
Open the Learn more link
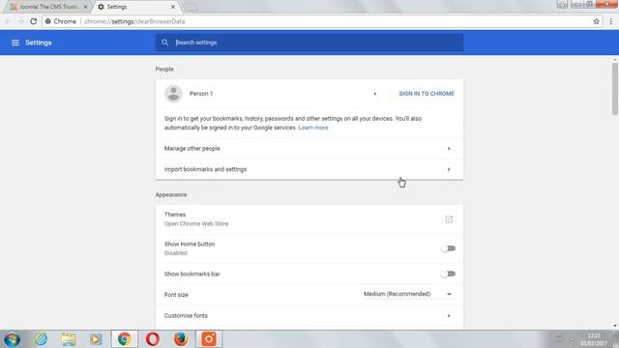(313, 128)
